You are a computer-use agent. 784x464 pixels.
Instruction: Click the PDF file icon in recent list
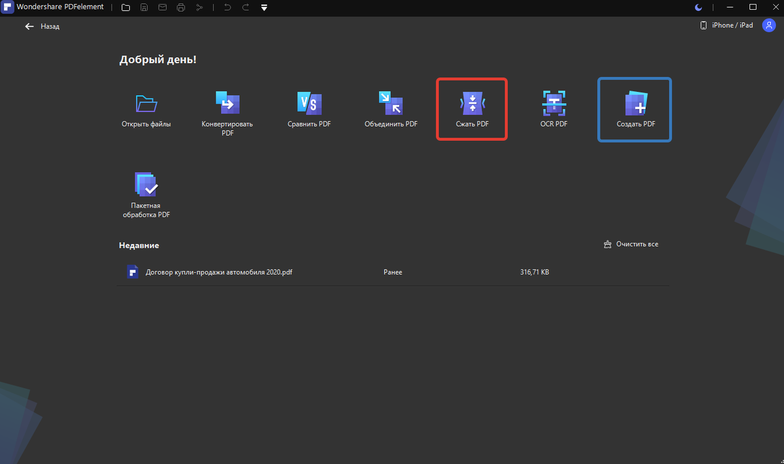point(133,272)
